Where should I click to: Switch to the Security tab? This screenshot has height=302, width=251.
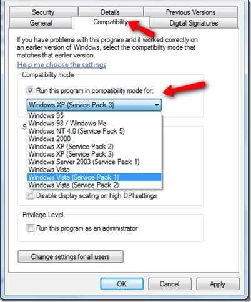[x=43, y=12]
